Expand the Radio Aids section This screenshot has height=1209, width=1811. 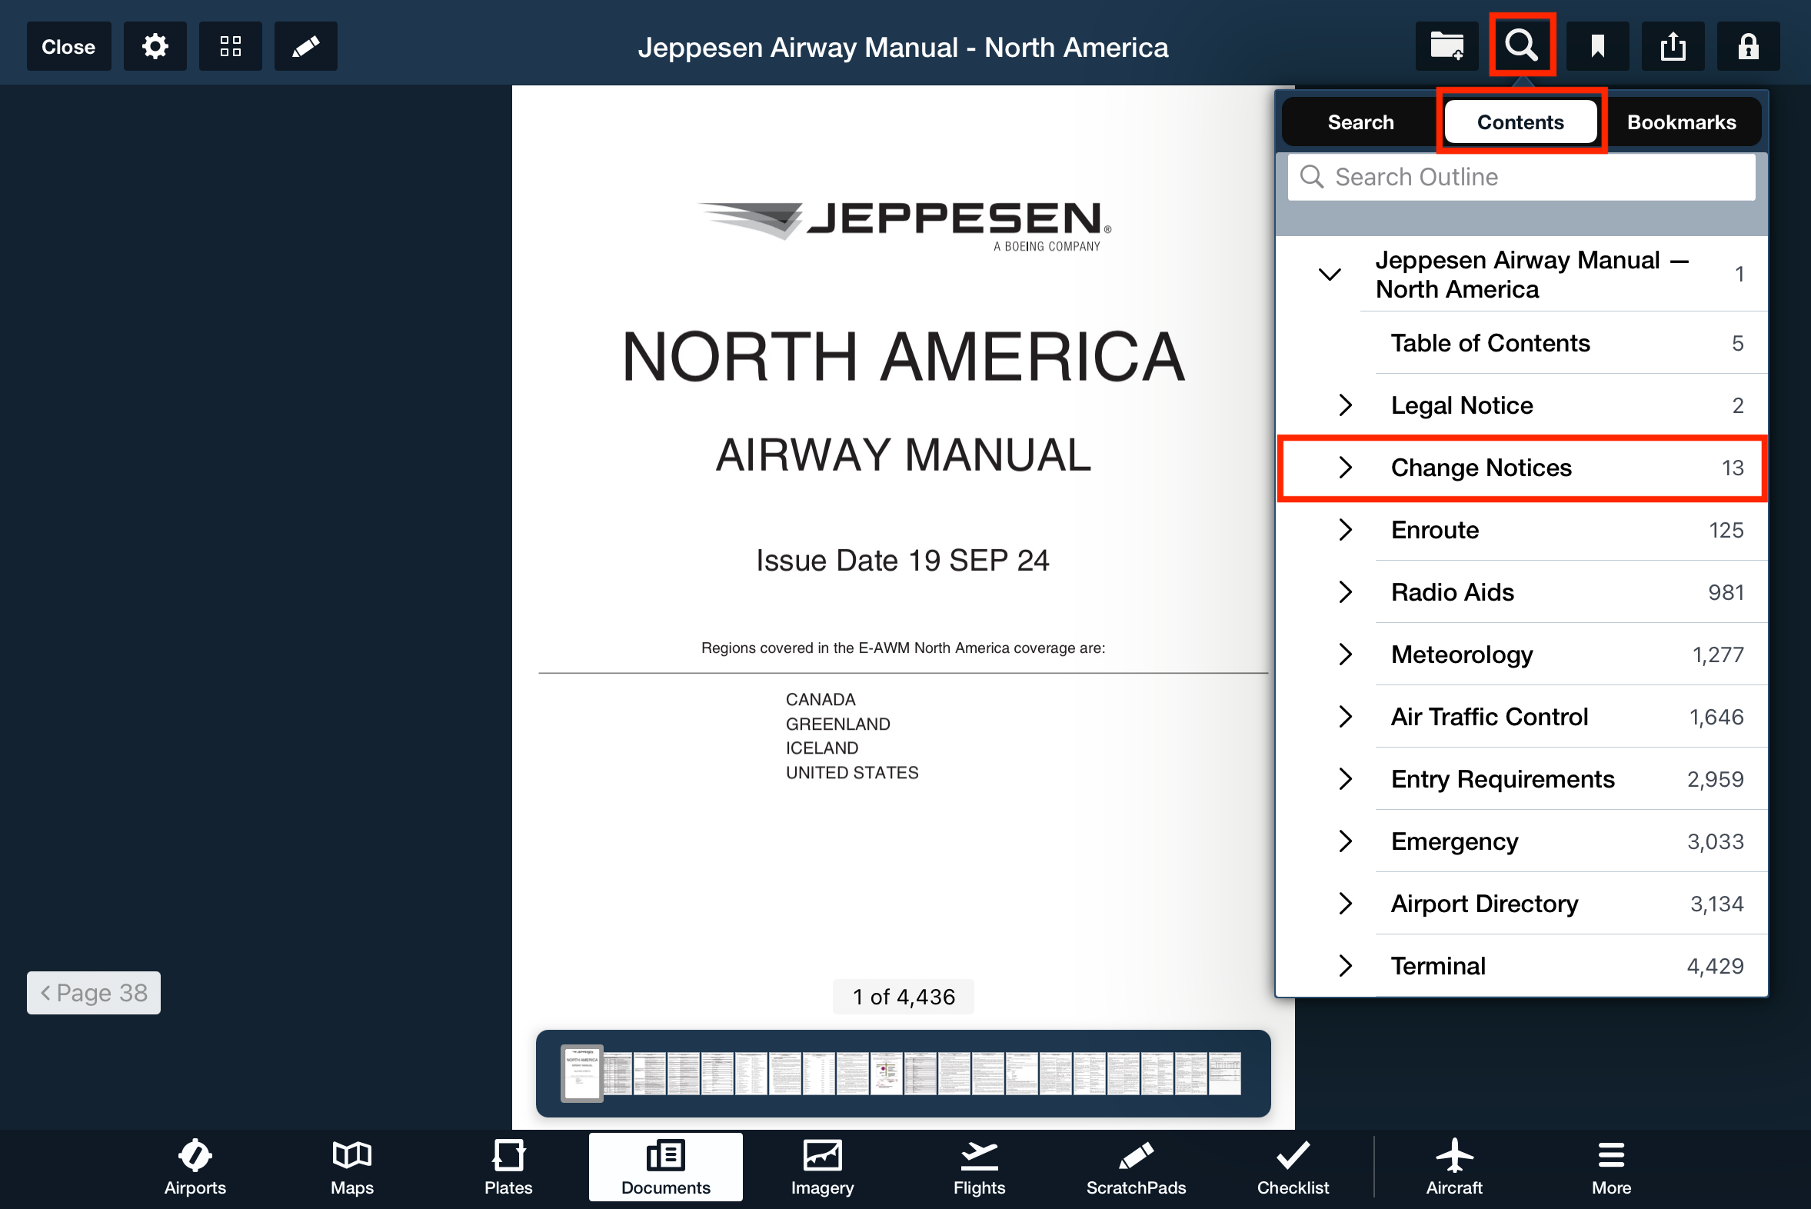pos(1345,592)
